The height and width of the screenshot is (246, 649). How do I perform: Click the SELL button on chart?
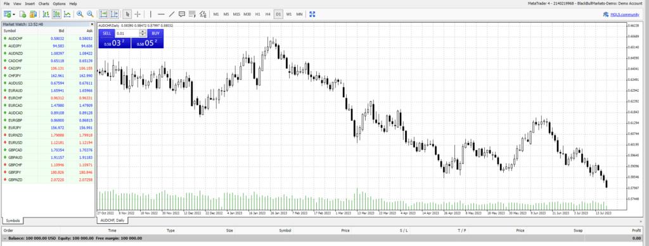tap(106, 33)
